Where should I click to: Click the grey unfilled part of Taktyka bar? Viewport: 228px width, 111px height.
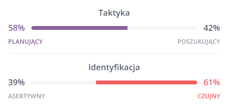[x=162, y=28]
